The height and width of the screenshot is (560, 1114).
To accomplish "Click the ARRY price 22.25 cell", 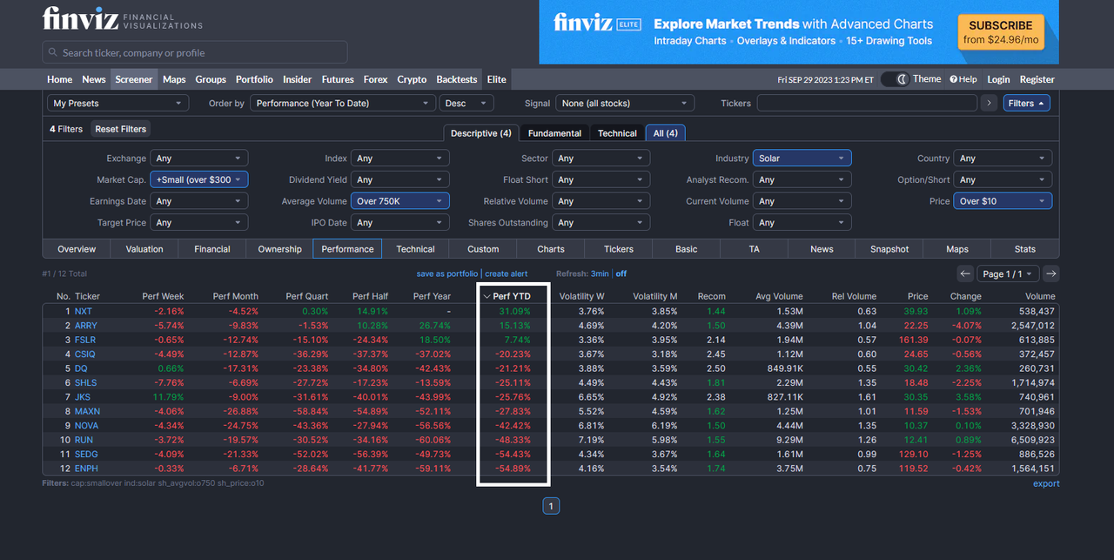I will click(916, 326).
